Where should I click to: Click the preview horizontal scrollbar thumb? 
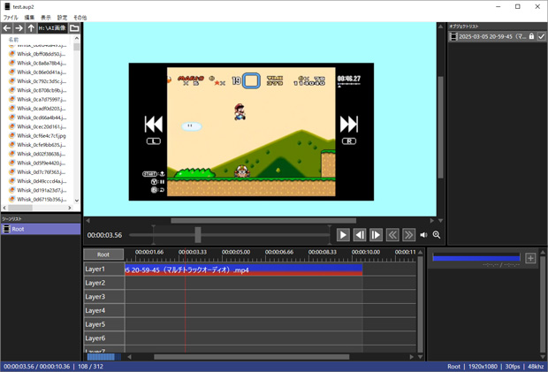pyautogui.click(x=263, y=220)
